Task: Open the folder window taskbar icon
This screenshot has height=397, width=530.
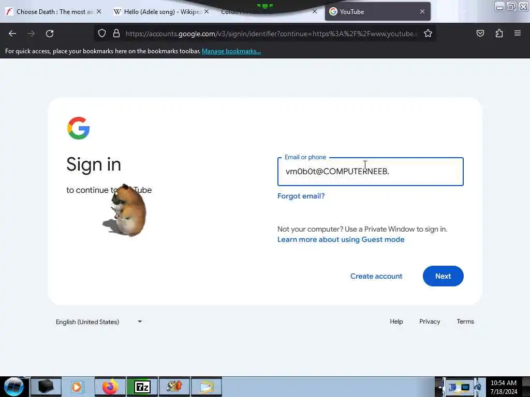Action: tap(207, 387)
